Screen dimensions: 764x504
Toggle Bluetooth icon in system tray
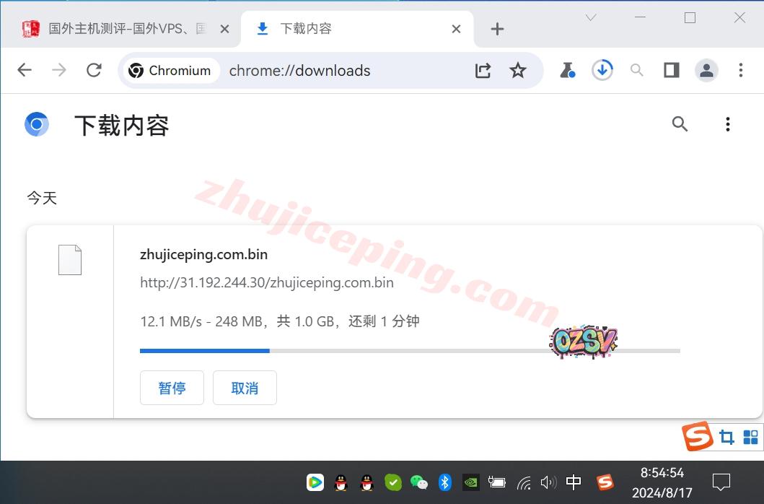click(x=445, y=482)
